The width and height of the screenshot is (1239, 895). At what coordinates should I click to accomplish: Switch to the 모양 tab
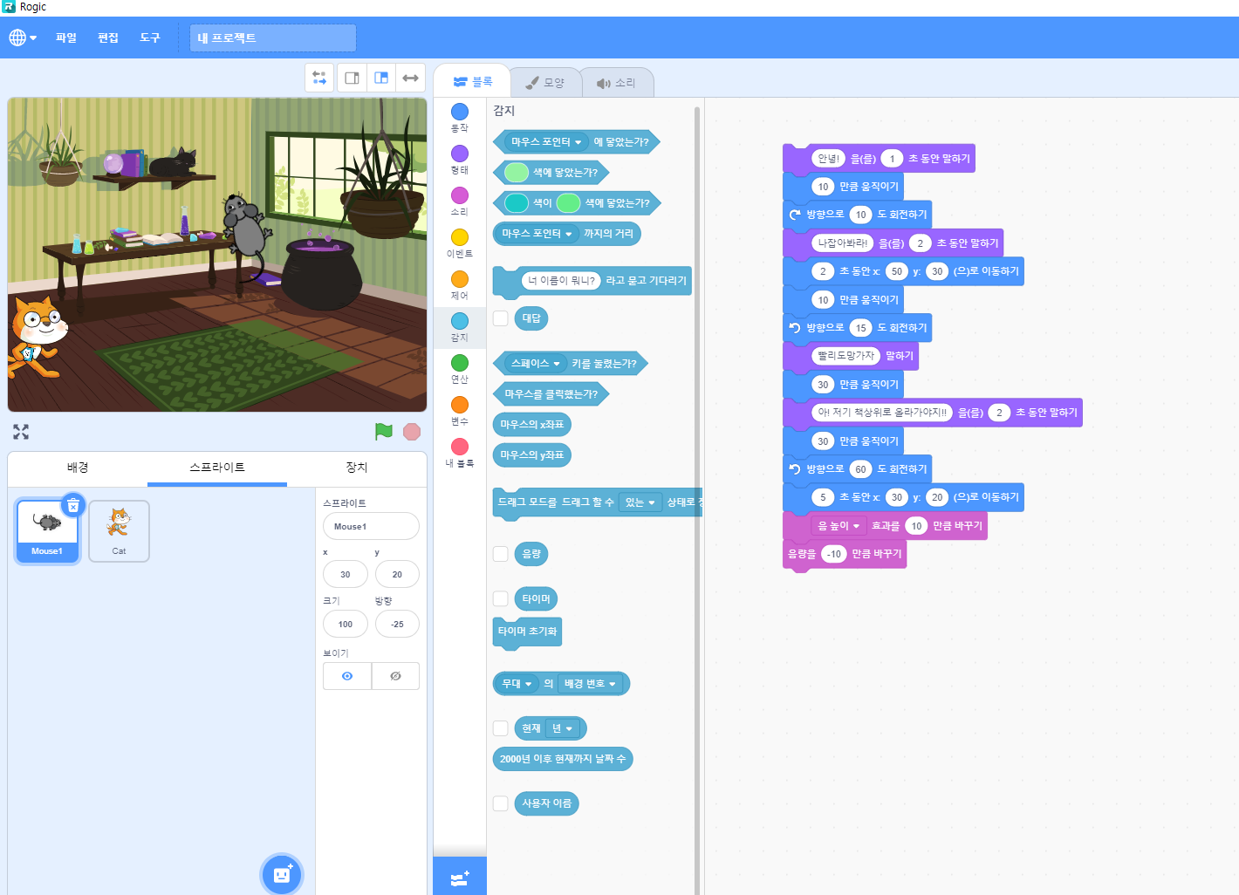pos(545,83)
